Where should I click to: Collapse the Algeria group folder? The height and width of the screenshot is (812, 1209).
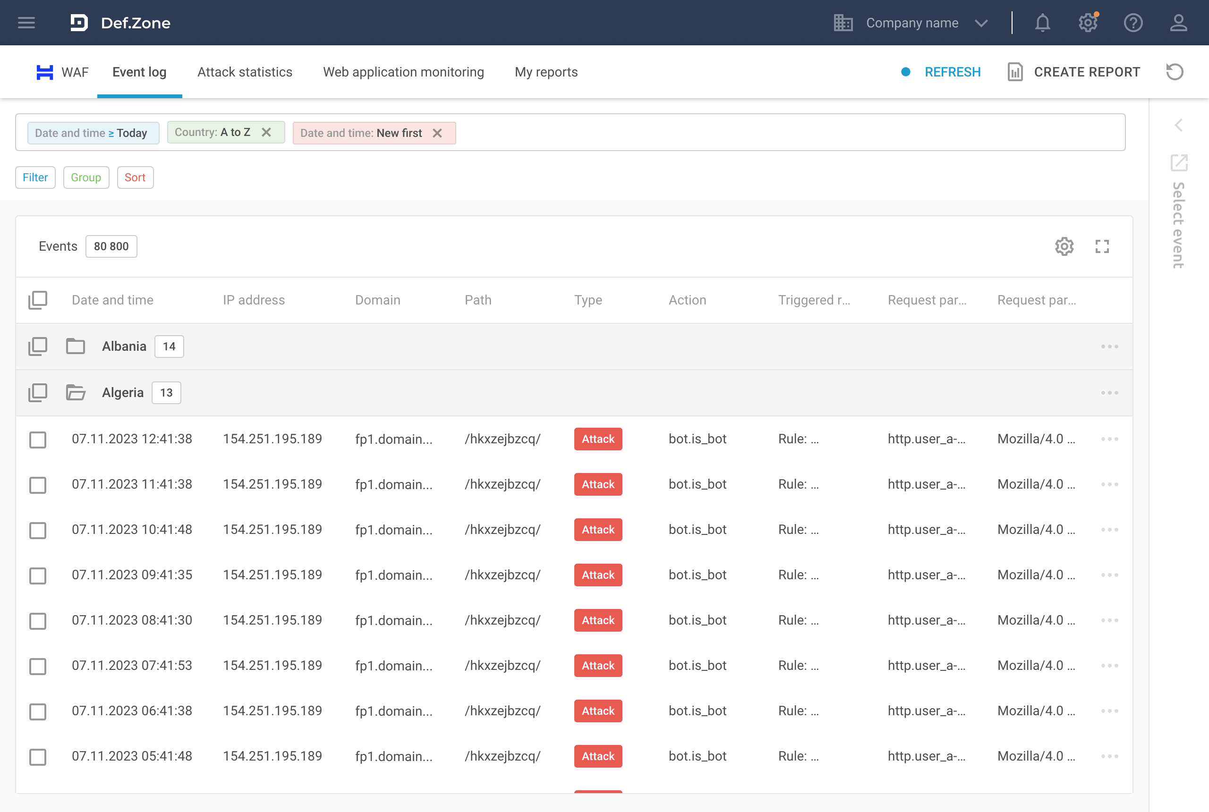[76, 392]
